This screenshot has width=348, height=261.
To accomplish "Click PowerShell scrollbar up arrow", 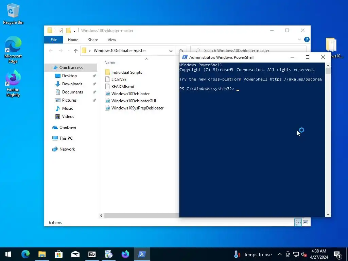I will pyautogui.click(x=328, y=66).
